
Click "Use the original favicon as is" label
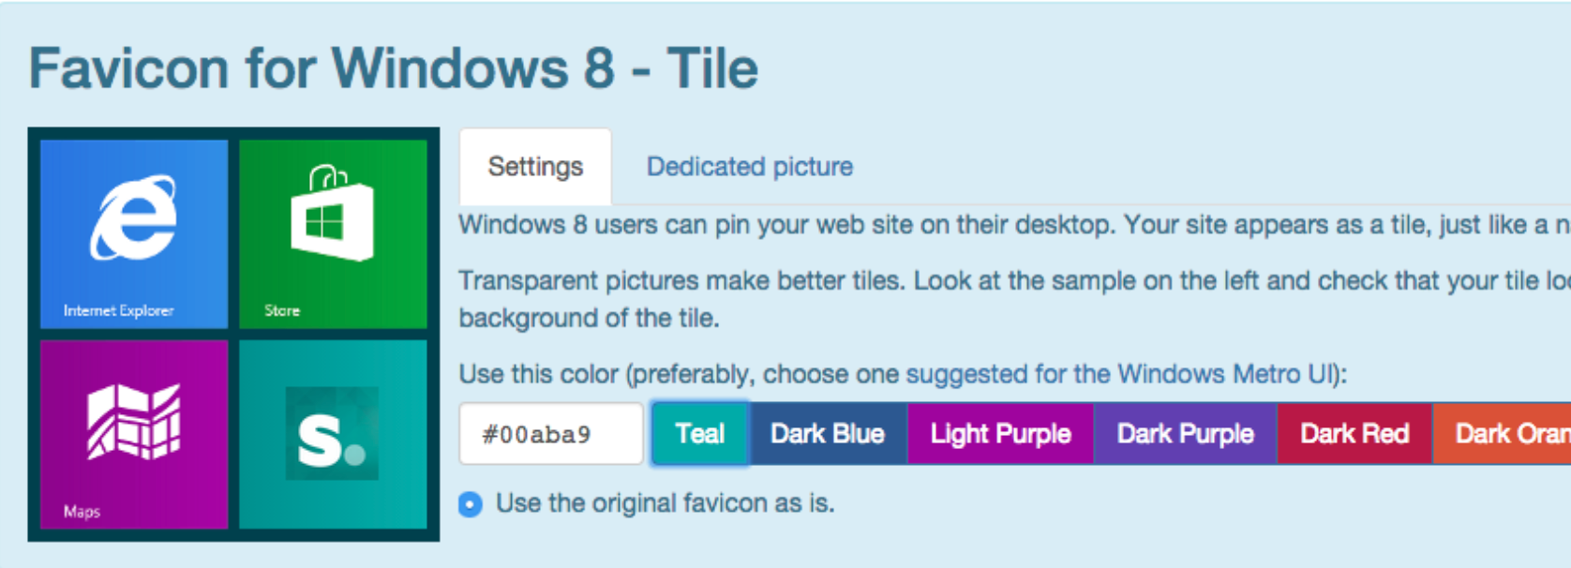[x=665, y=503]
